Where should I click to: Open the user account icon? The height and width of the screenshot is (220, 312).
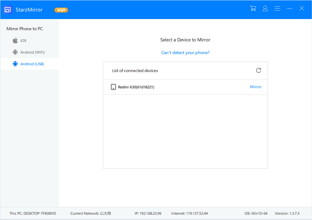(x=265, y=8)
